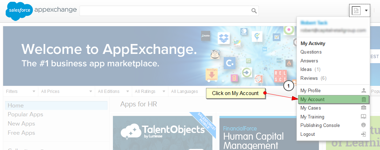
Task: Open the All Ratings dropdown
Action: [150, 91]
